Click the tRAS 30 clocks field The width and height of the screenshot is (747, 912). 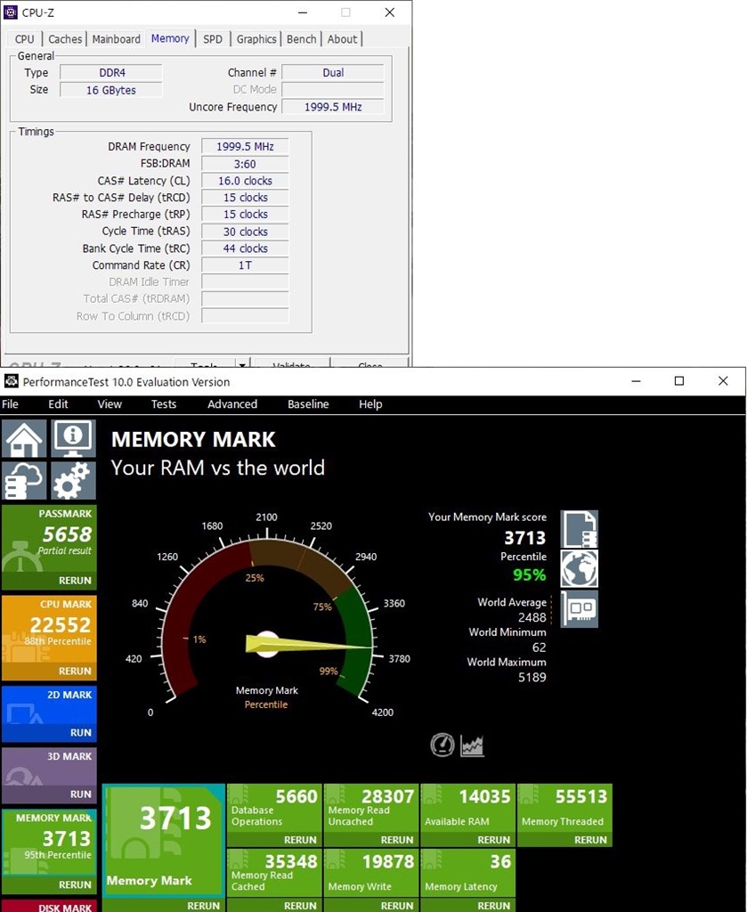pos(245,232)
